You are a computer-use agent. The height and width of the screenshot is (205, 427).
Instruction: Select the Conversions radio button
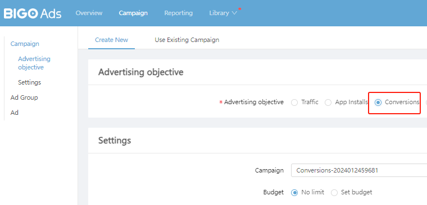coord(378,102)
